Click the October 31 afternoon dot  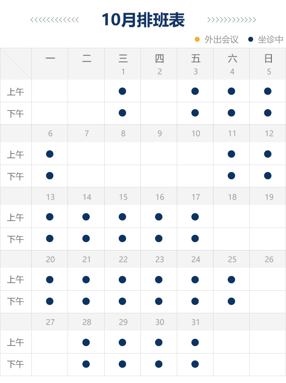[195, 364]
